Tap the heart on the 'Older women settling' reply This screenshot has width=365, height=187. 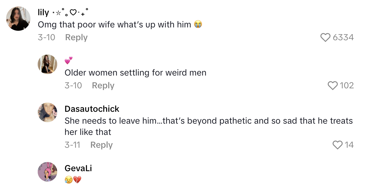click(x=333, y=86)
